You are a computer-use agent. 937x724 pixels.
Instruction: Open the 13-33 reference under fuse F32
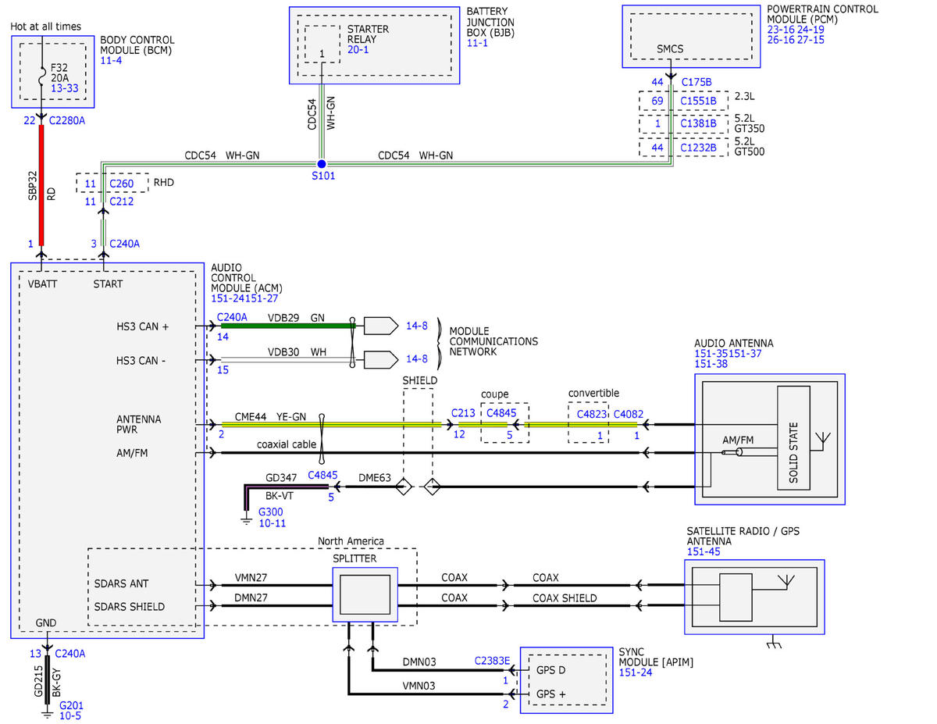[66, 90]
